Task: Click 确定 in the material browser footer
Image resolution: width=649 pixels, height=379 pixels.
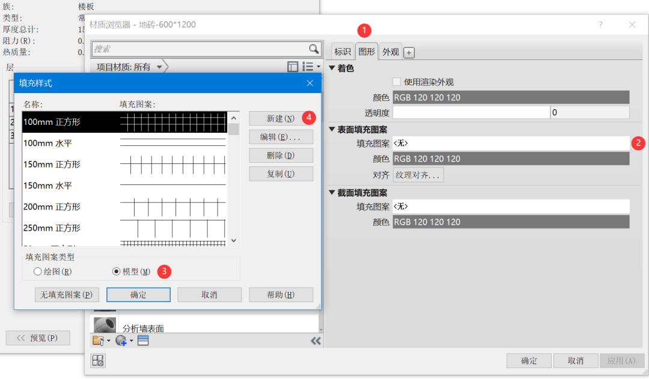Action: [x=529, y=361]
